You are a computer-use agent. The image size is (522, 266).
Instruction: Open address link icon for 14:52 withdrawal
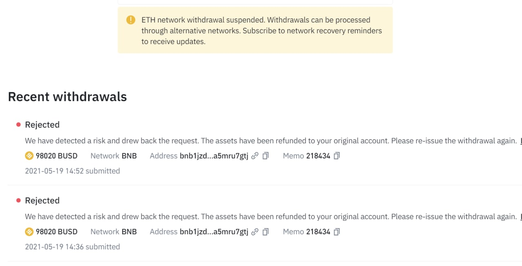point(255,156)
